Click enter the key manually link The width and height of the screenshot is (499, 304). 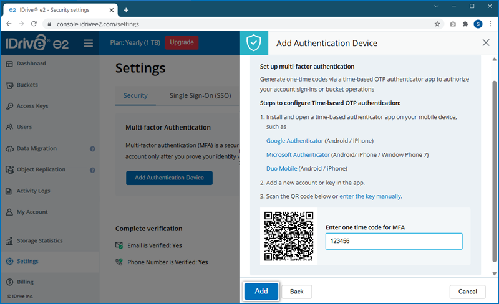coord(370,196)
